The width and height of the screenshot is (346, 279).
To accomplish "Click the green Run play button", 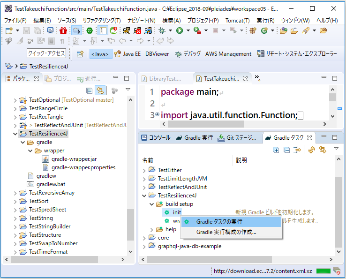I will [x=180, y=30].
